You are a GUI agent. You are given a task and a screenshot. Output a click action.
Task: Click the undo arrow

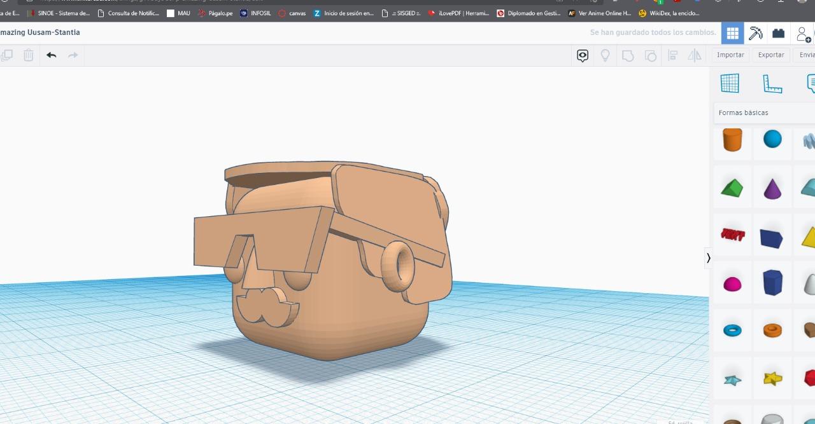tap(52, 55)
